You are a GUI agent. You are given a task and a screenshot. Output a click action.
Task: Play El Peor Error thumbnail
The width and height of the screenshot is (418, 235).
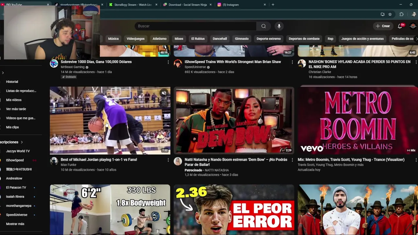(234, 210)
